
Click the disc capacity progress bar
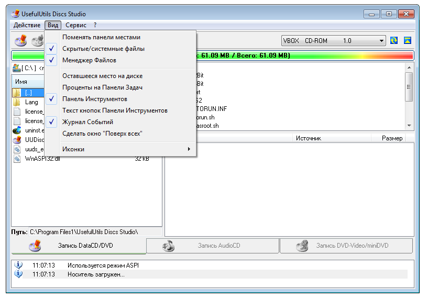(x=213, y=56)
